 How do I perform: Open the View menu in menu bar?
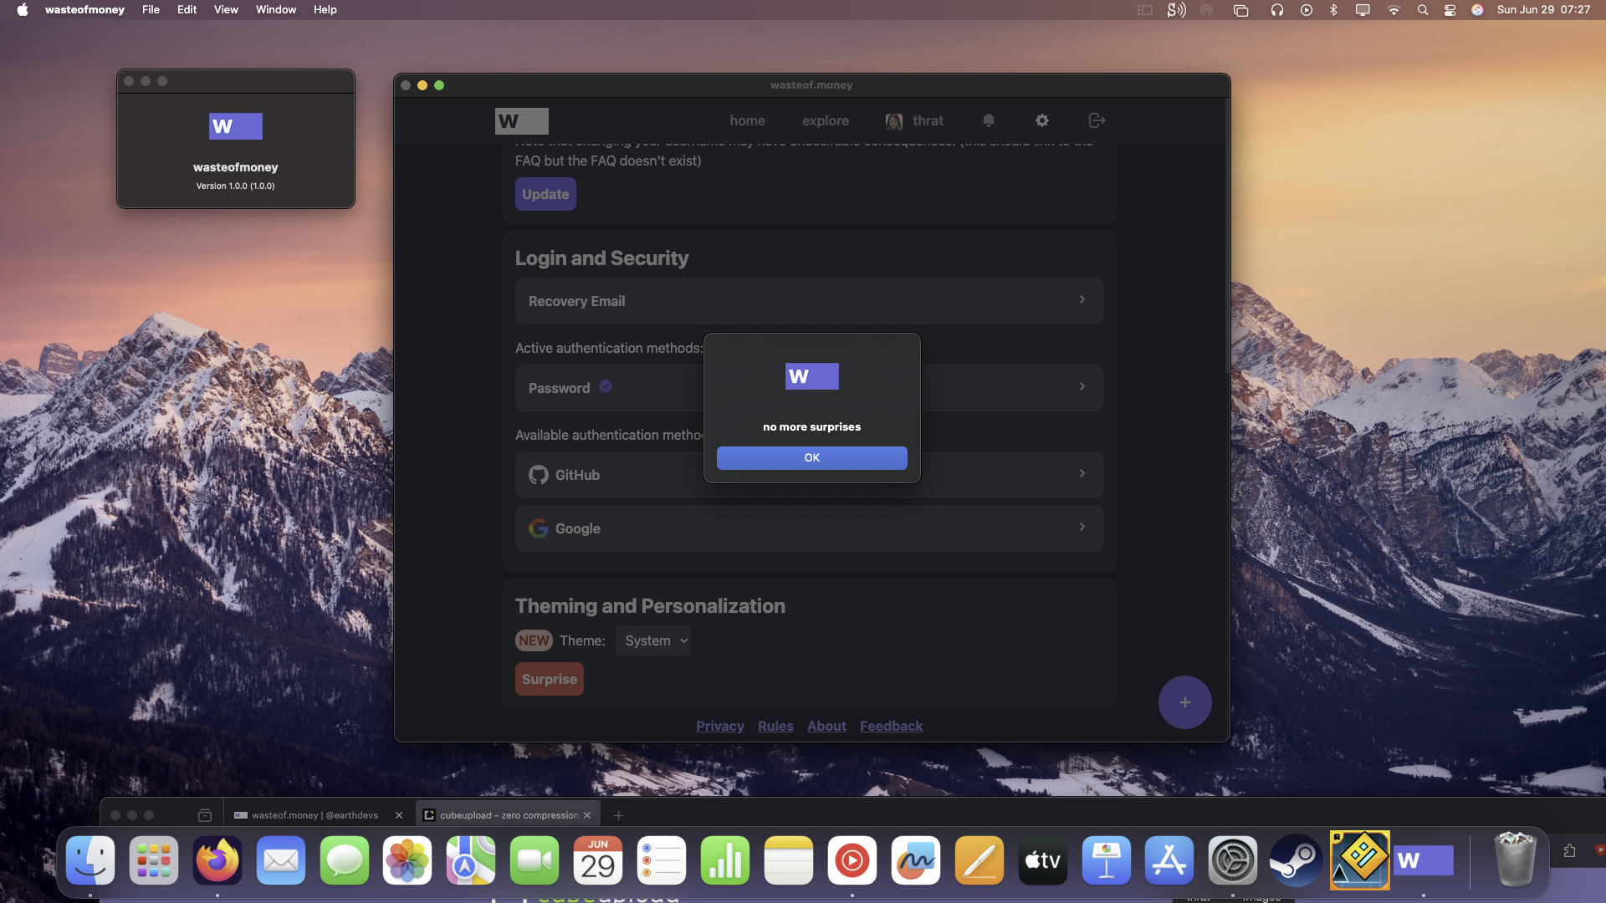coord(226,10)
